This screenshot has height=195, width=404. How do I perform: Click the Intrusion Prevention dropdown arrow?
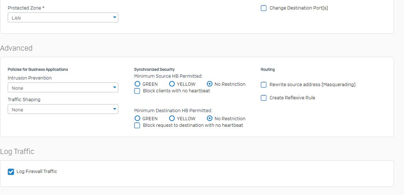point(115,88)
